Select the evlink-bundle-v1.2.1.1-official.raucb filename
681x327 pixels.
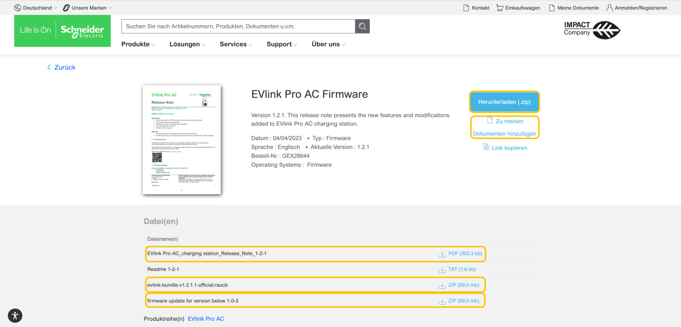(188, 285)
